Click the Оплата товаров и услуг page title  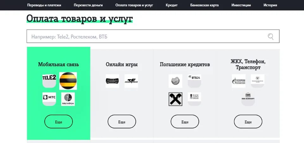pos(80,19)
